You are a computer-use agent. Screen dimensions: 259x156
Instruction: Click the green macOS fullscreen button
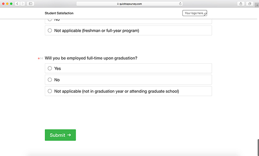tap(11, 4)
